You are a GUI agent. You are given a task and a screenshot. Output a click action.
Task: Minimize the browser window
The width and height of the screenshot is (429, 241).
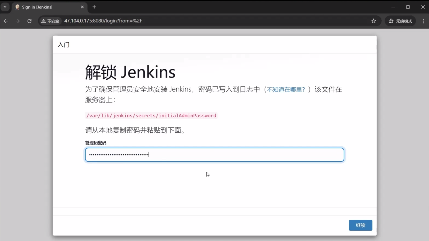(393, 7)
